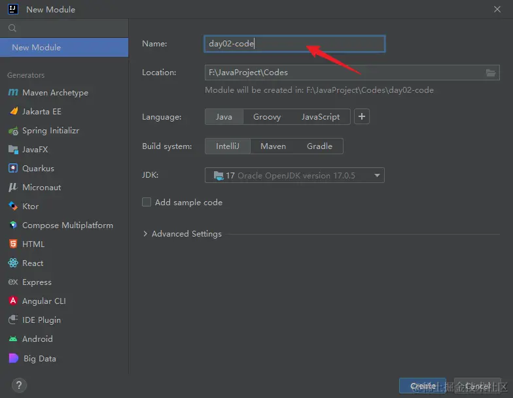Set language to Java
The width and height of the screenshot is (513, 398).
(x=224, y=116)
